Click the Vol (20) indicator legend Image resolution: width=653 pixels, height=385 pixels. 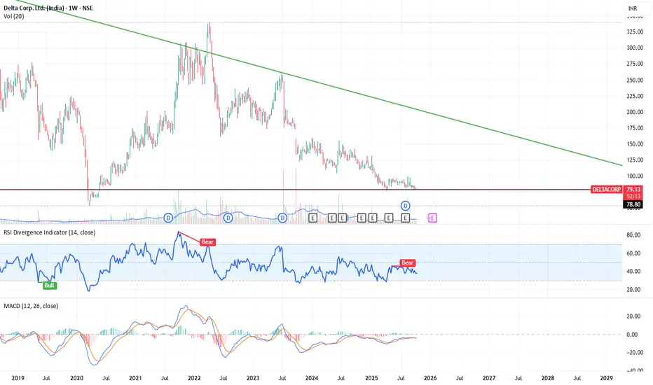[x=14, y=16]
